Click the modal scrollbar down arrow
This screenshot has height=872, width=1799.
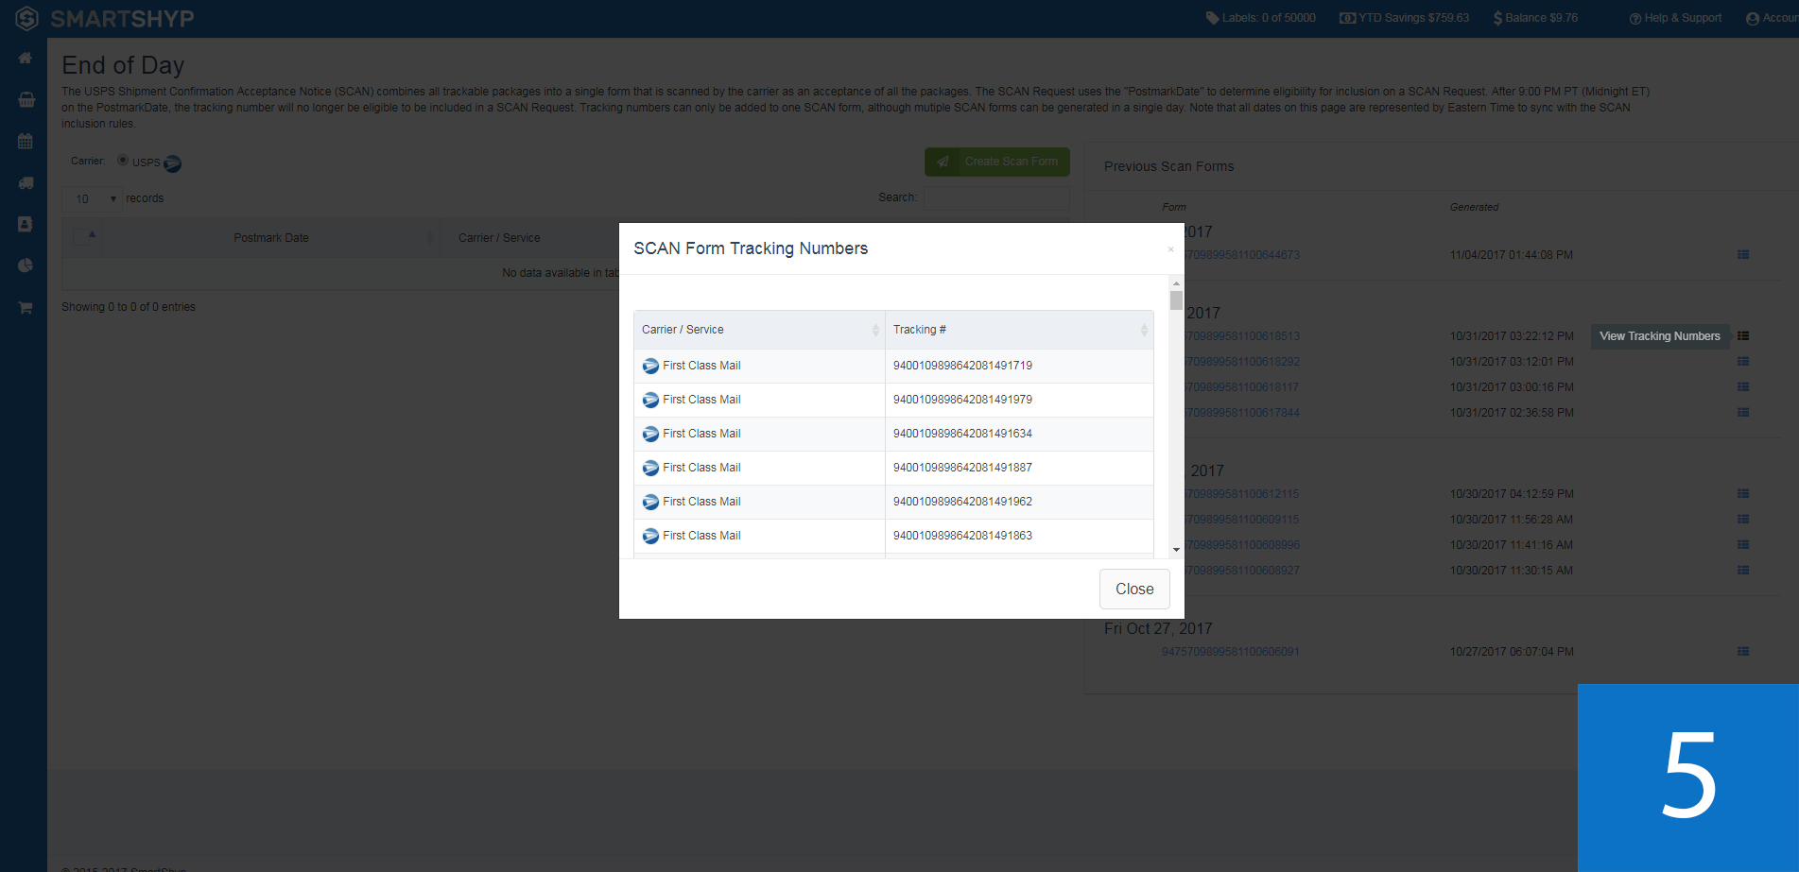coord(1176,550)
